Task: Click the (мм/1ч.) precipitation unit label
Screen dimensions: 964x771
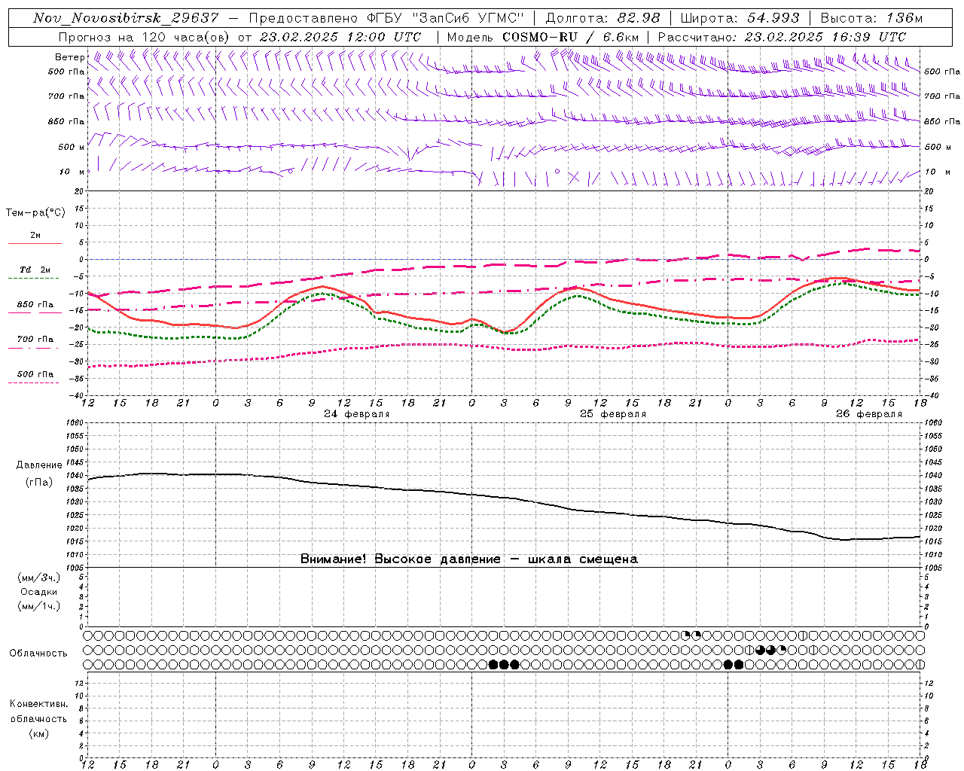Action: point(39,606)
